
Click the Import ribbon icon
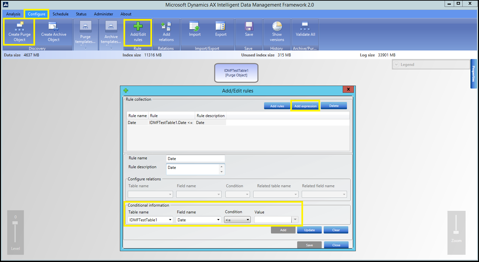(x=195, y=26)
